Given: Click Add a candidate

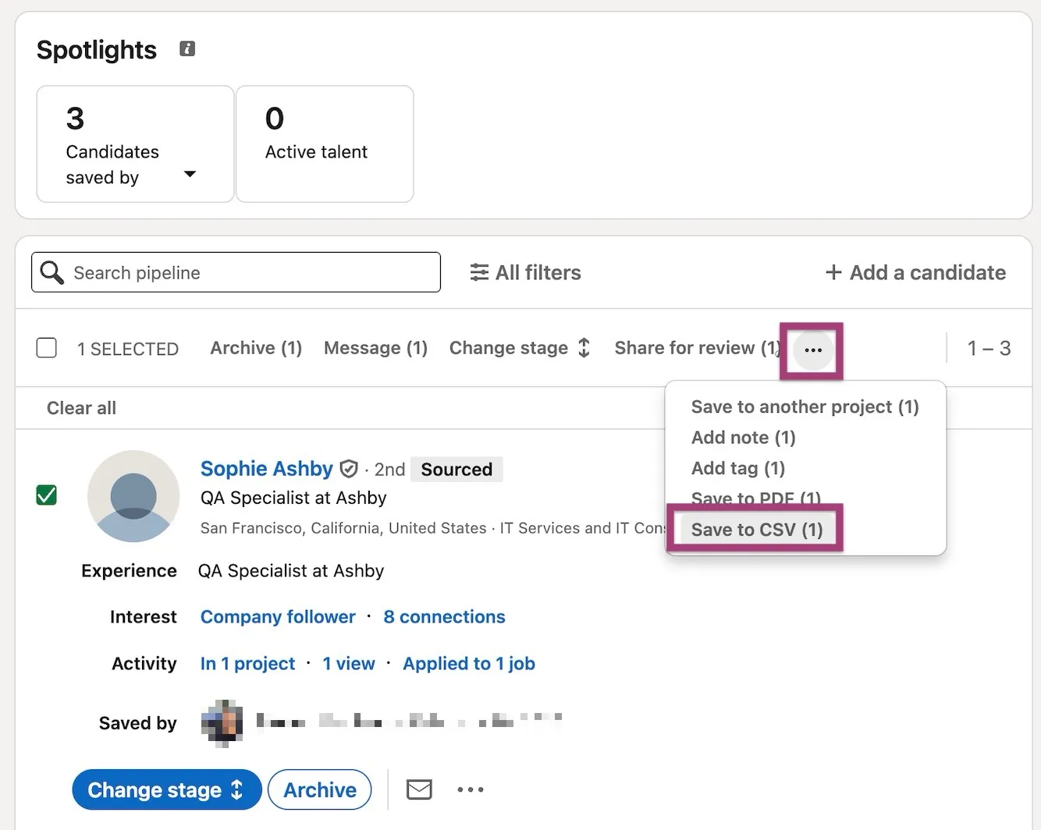Looking at the screenshot, I should (x=915, y=272).
